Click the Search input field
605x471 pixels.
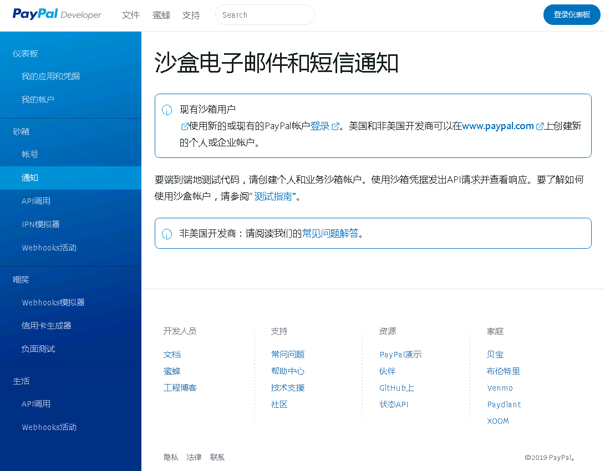(x=265, y=14)
